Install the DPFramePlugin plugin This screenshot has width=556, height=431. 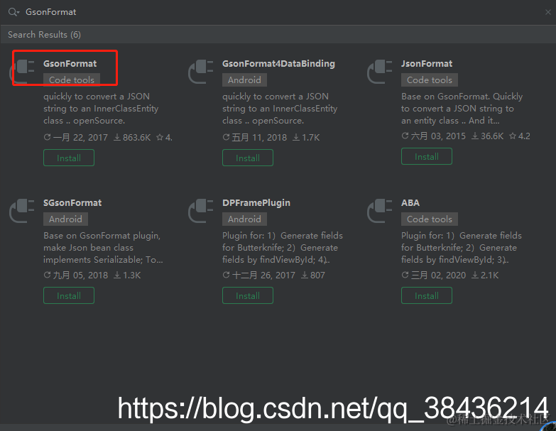(248, 295)
